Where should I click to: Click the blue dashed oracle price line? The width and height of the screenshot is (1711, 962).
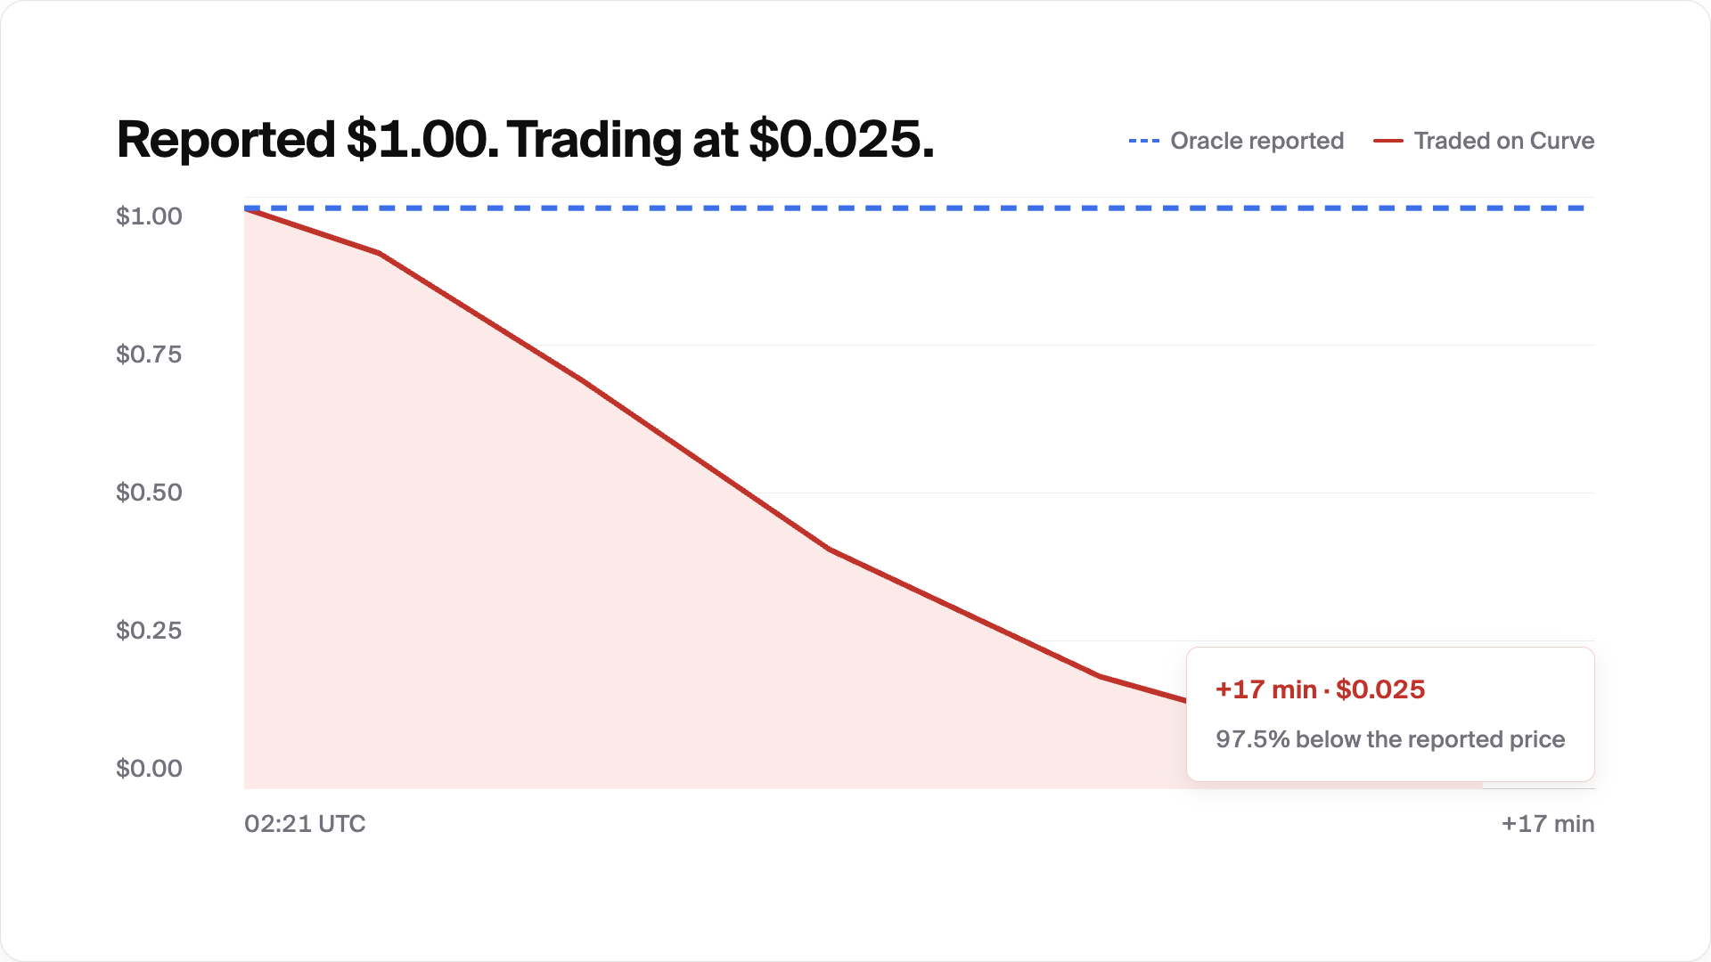(915, 208)
